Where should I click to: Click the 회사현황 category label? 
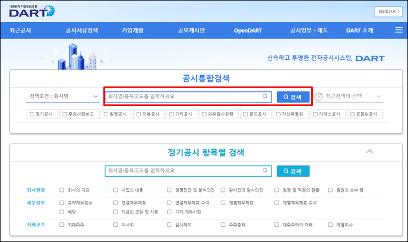36,190
